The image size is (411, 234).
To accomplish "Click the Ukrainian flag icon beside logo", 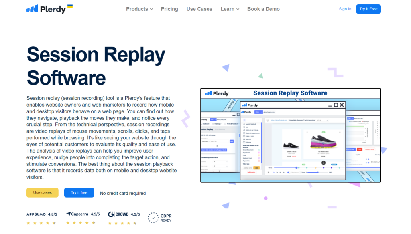I will pyautogui.click(x=70, y=6).
